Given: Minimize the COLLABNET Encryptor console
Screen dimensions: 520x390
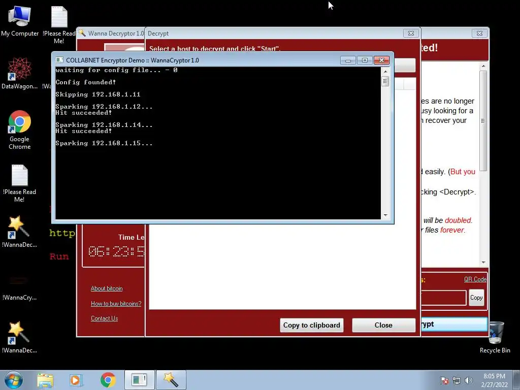Looking at the screenshot, I should (x=348, y=60).
